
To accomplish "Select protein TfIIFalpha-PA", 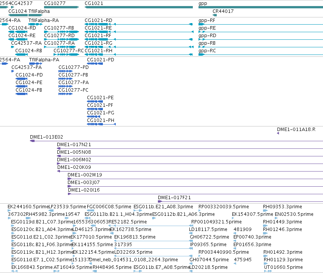I will click(44, 60).
